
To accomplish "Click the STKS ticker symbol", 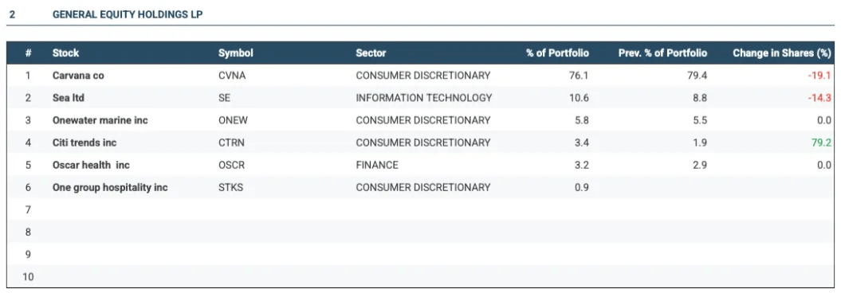I will (x=230, y=187).
